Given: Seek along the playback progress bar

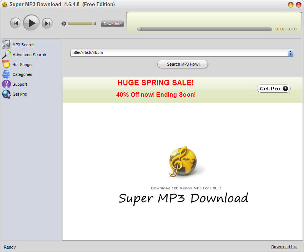Looking at the screenshot, I should tap(204, 29).
